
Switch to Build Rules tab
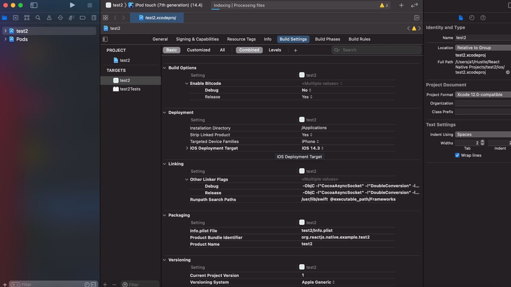pos(359,39)
